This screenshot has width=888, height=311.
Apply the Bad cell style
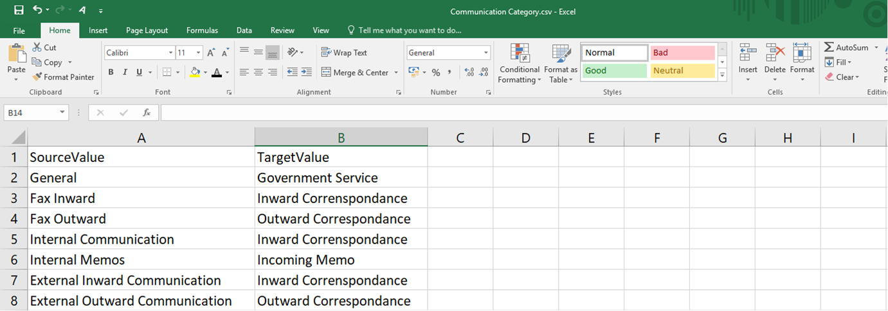[682, 53]
